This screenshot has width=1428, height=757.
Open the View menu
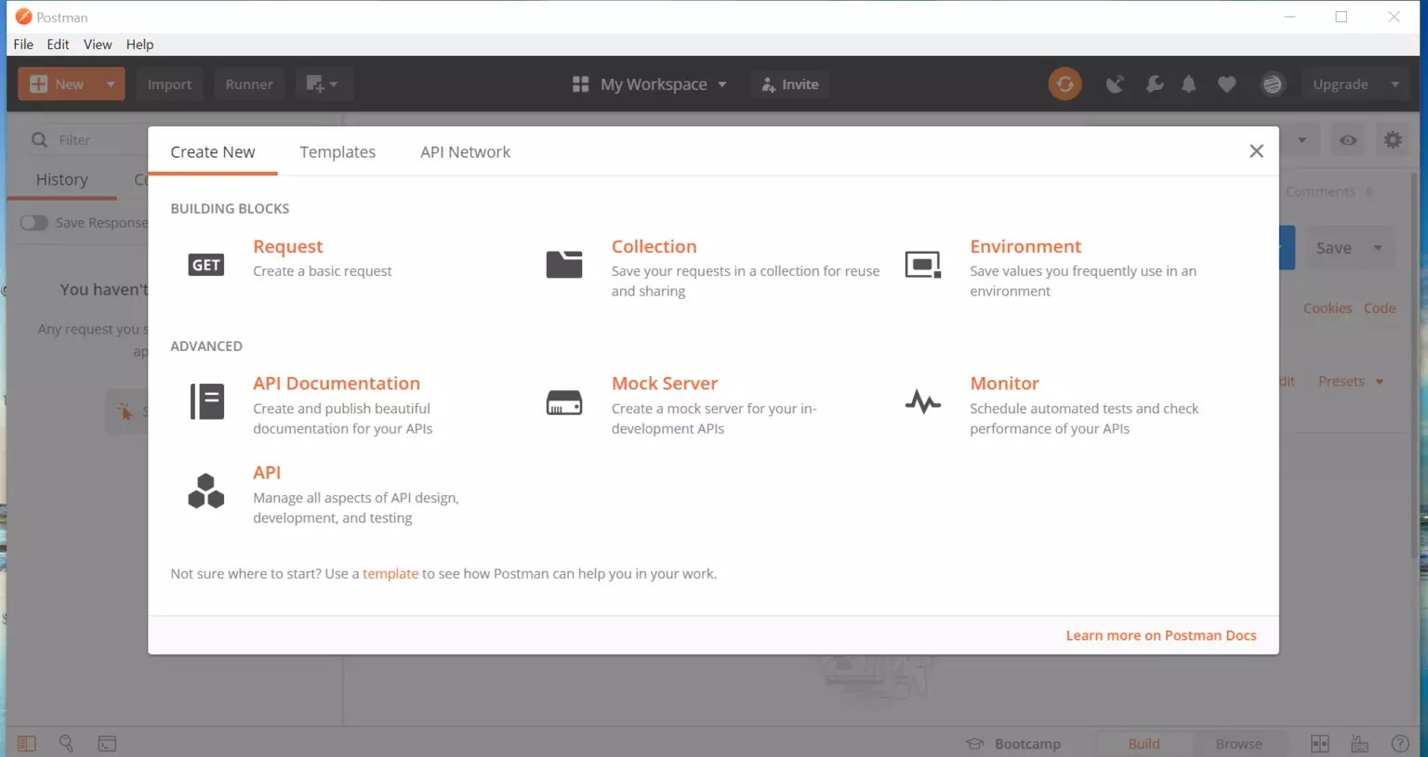coord(98,44)
